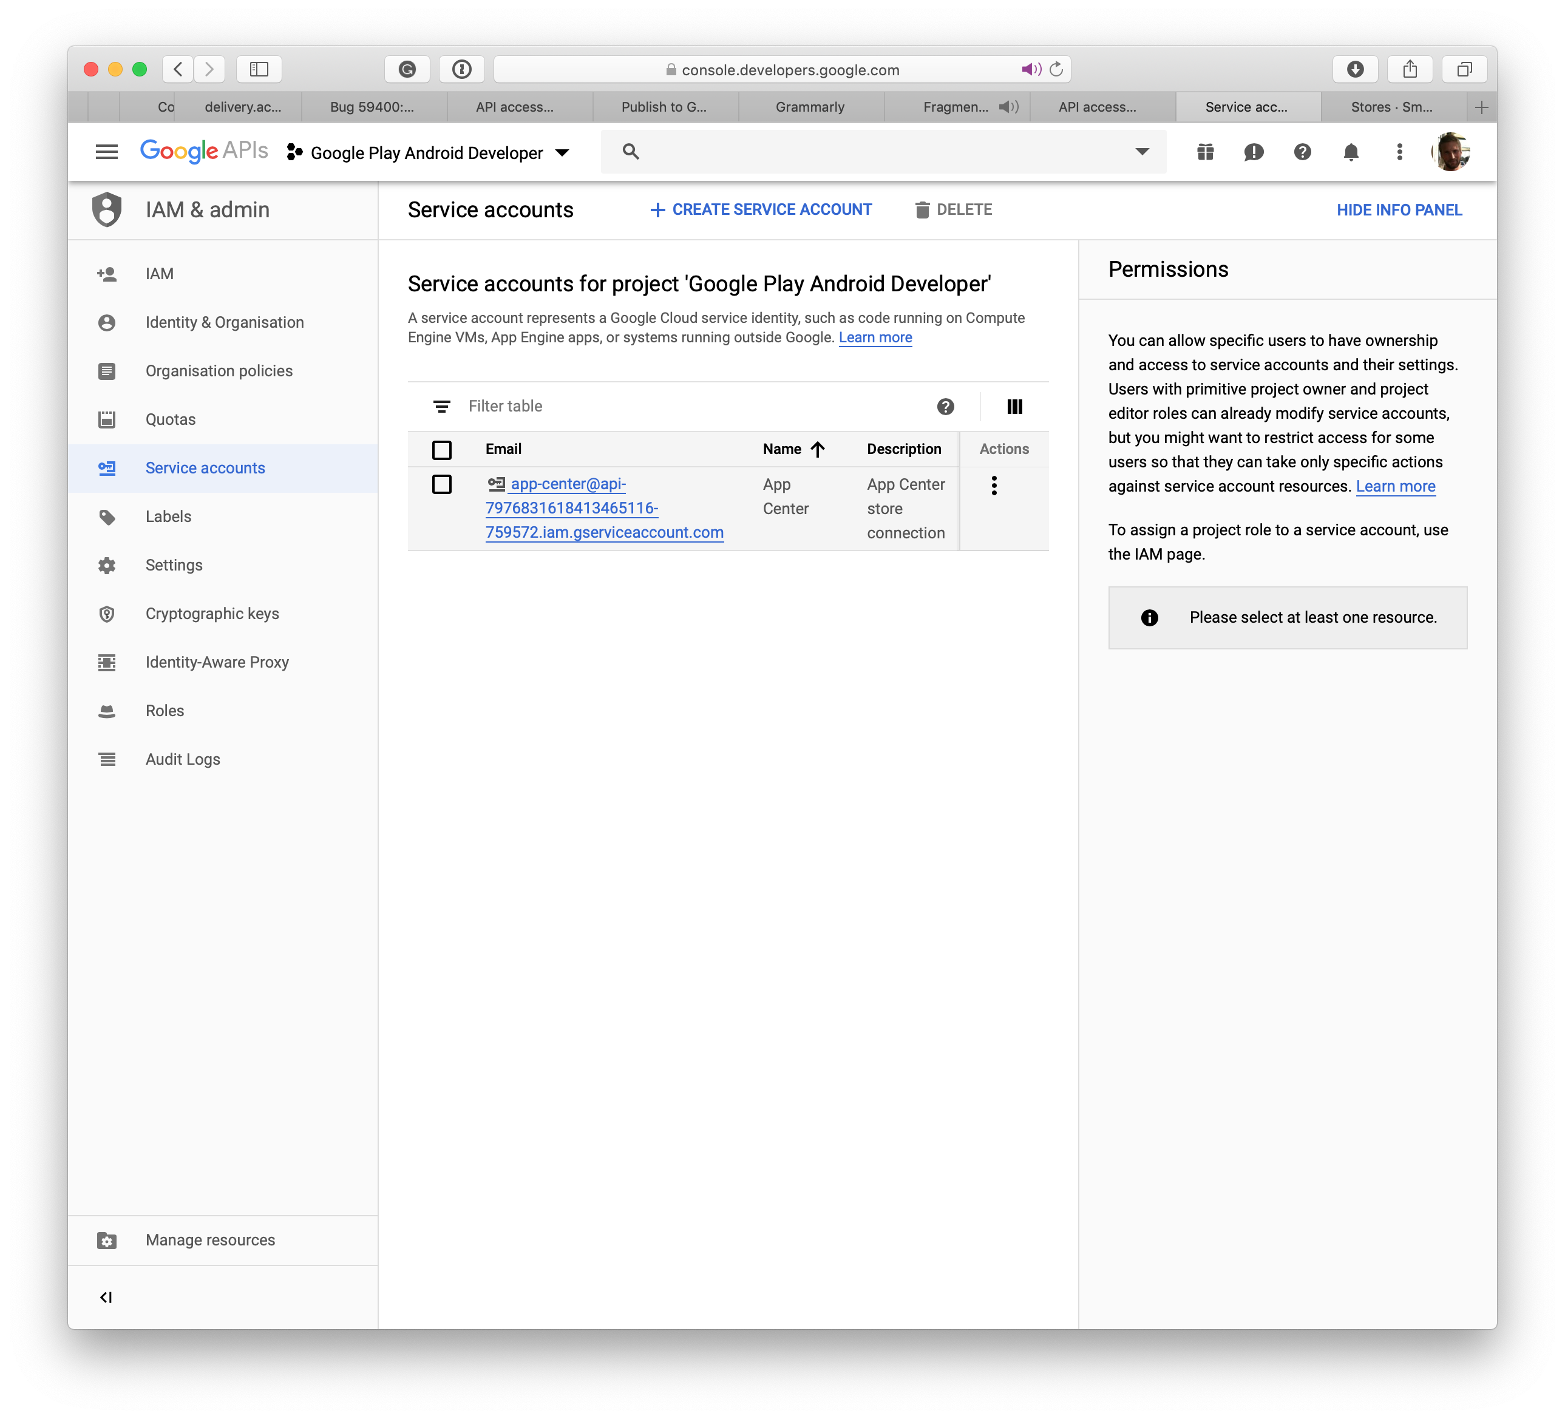Toggle the select-all checkbox in table header
This screenshot has height=1419, width=1565.
click(x=443, y=449)
